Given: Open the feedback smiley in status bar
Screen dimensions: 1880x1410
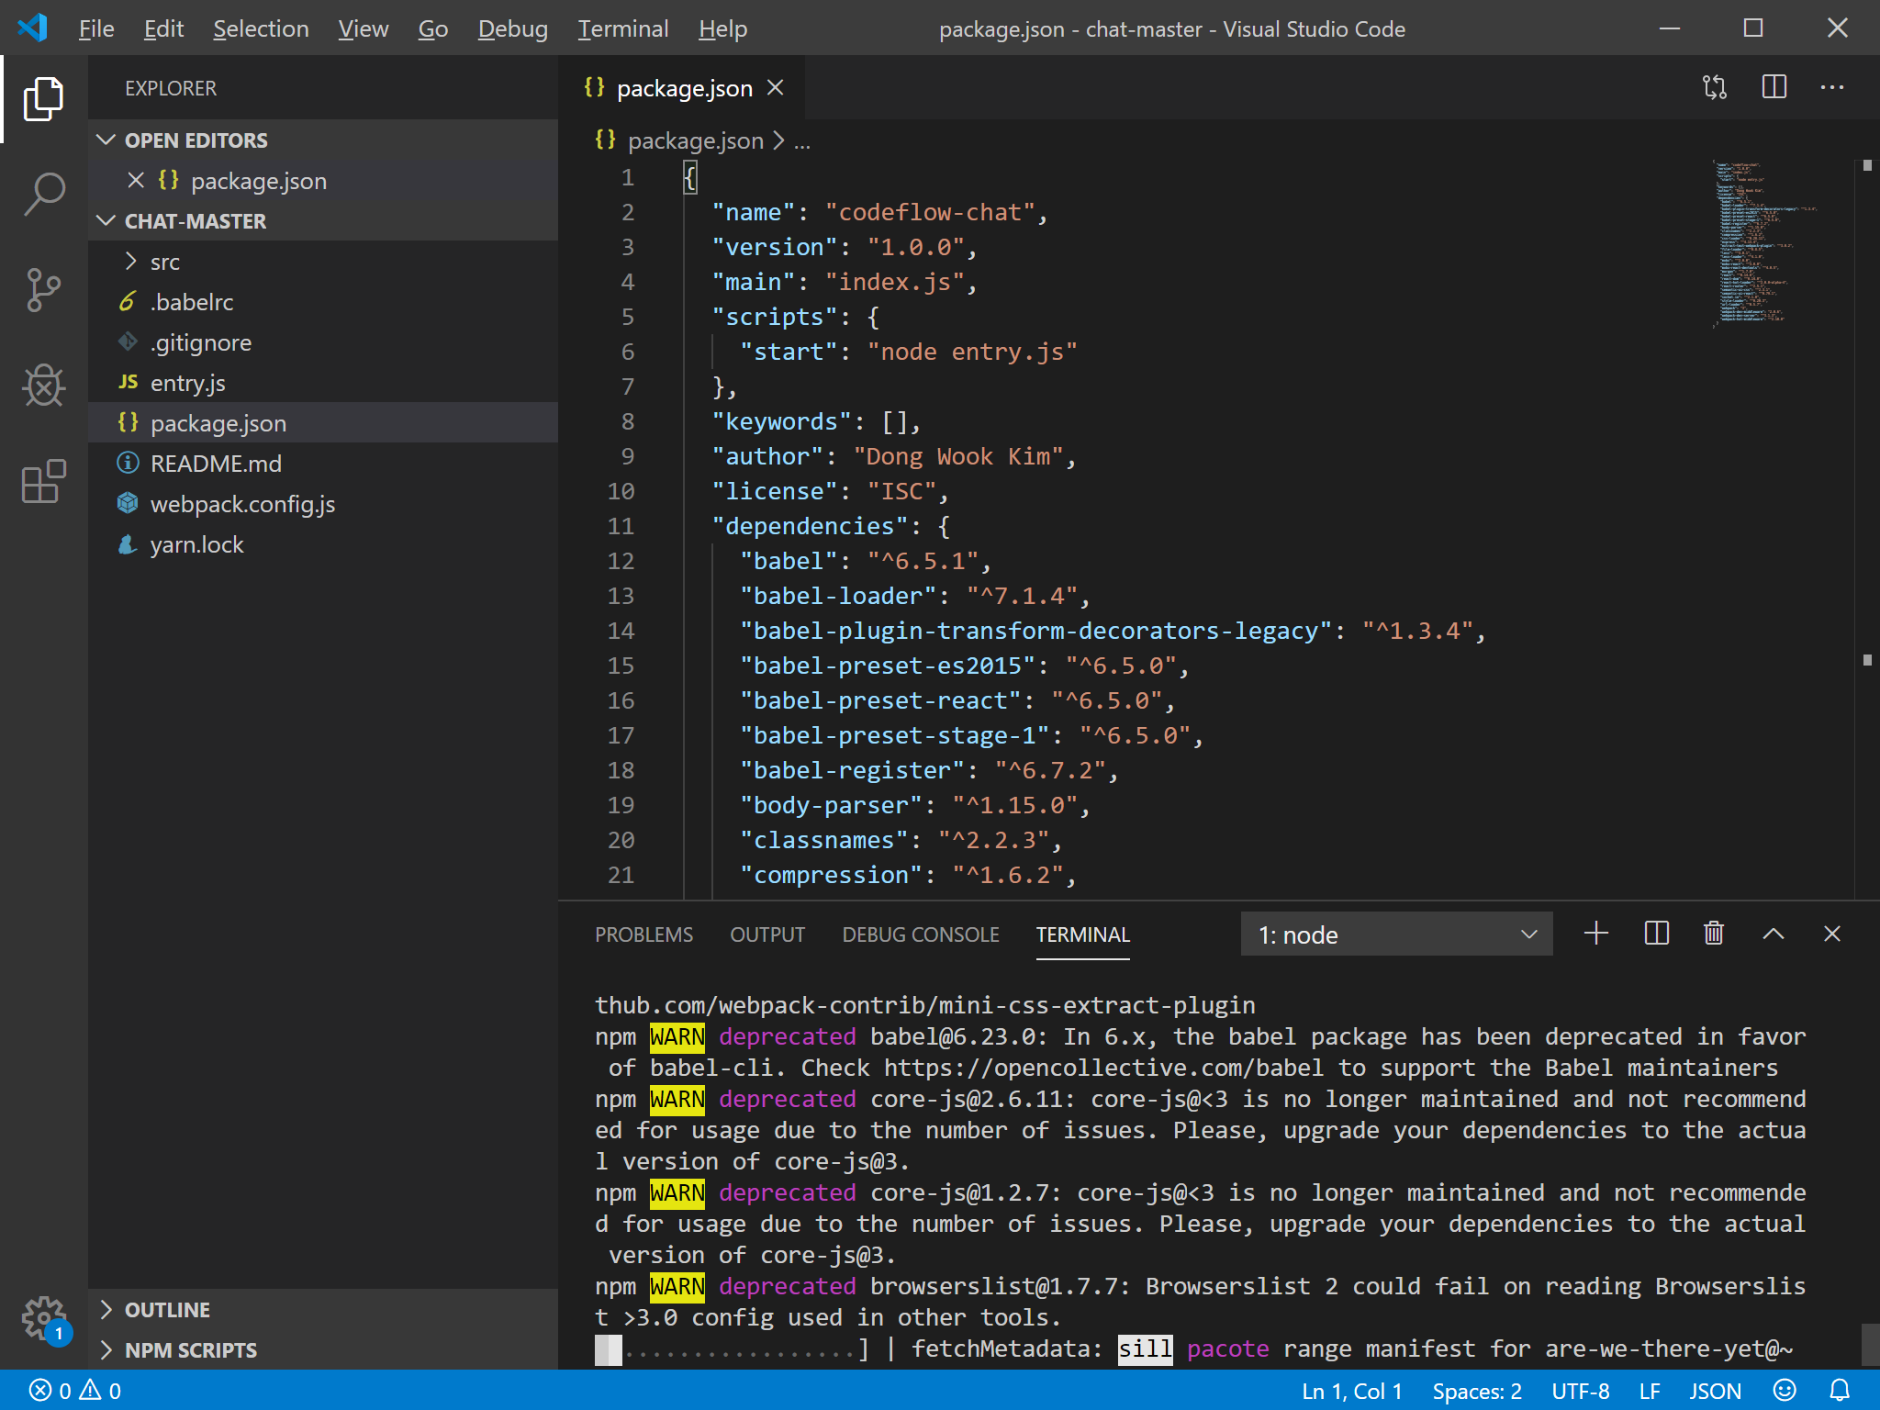Looking at the screenshot, I should (x=1785, y=1391).
